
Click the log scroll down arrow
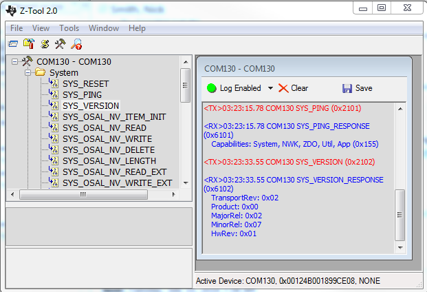click(x=400, y=247)
